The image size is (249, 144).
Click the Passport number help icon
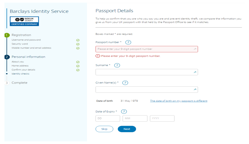pyautogui.click(x=128, y=42)
